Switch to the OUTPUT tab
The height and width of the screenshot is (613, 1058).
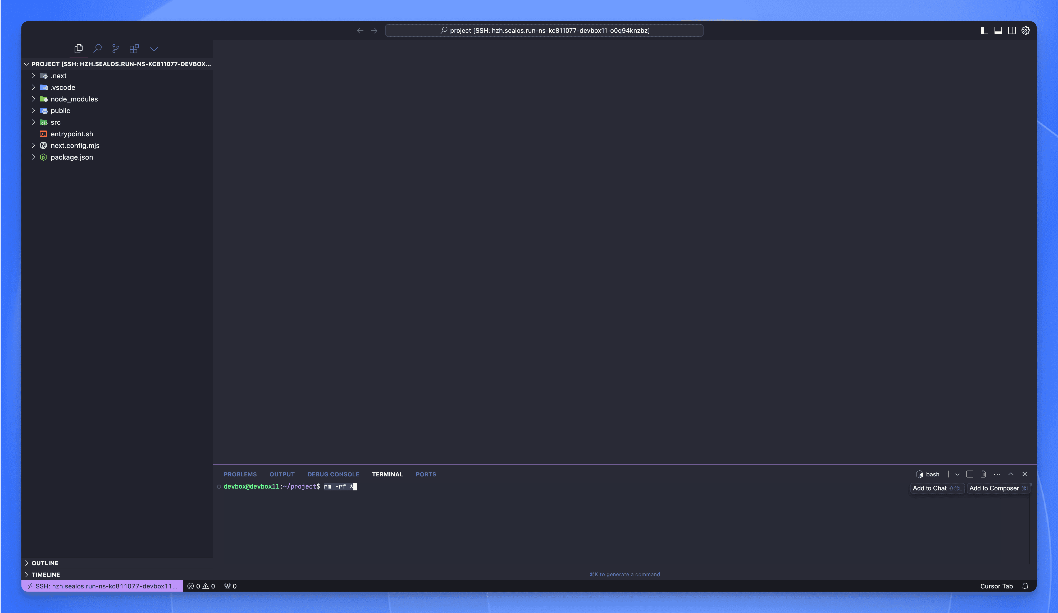click(x=282, y=474)
